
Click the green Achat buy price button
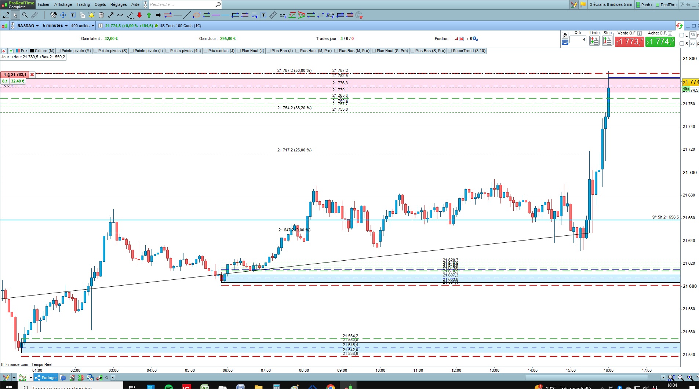tap(660, 41)
